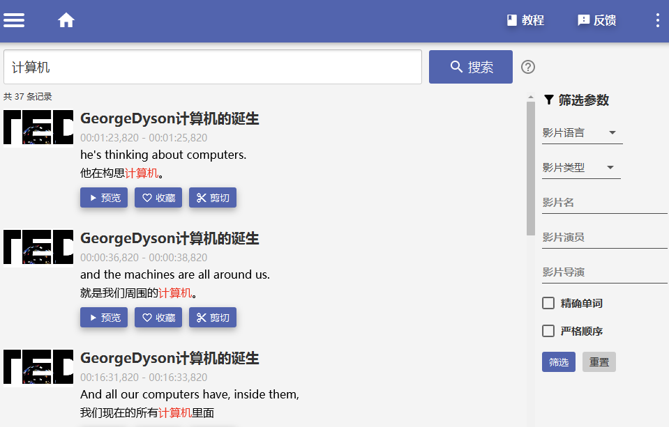Enable the 严格顺序 strict order checkbox
The height and width of the screenshot is (427, 669).
548,331
